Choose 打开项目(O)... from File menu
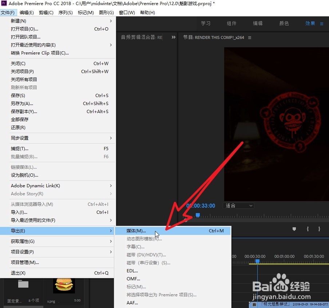The width and height of the screenshot is (329, 308). point(58,29)
